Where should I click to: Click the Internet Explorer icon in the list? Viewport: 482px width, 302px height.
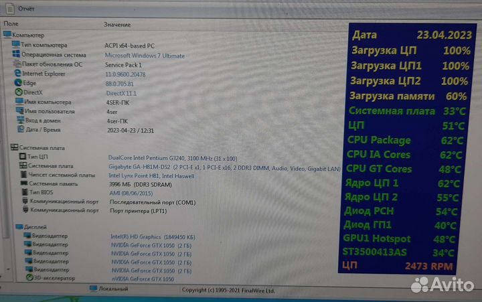click(16, 74)
